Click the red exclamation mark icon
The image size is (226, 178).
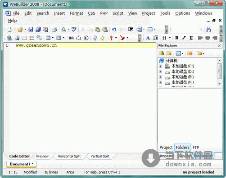click(x=111, y=38)
